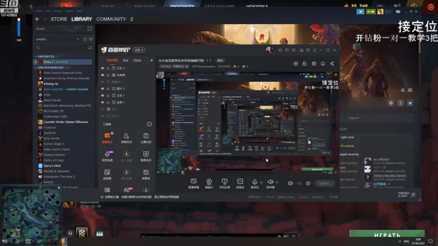
Task: Open the 读弹幕 tool icon
Action: pos(107,174)
